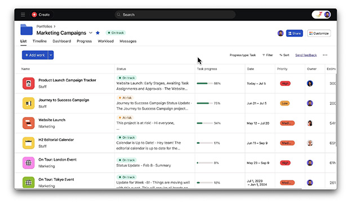Image resolution: width=351 pixels, height=204 pixels.
Task: Open the Customize panel
Action: coord(319,33)
